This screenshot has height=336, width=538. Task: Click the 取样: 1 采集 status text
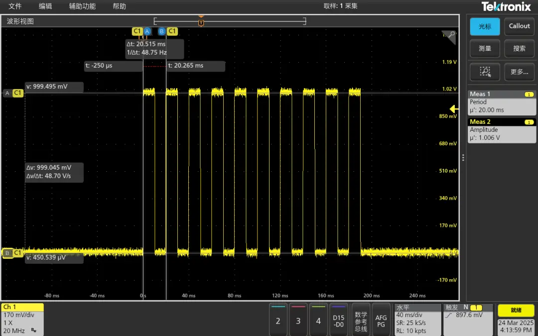[x=341, y=6]
